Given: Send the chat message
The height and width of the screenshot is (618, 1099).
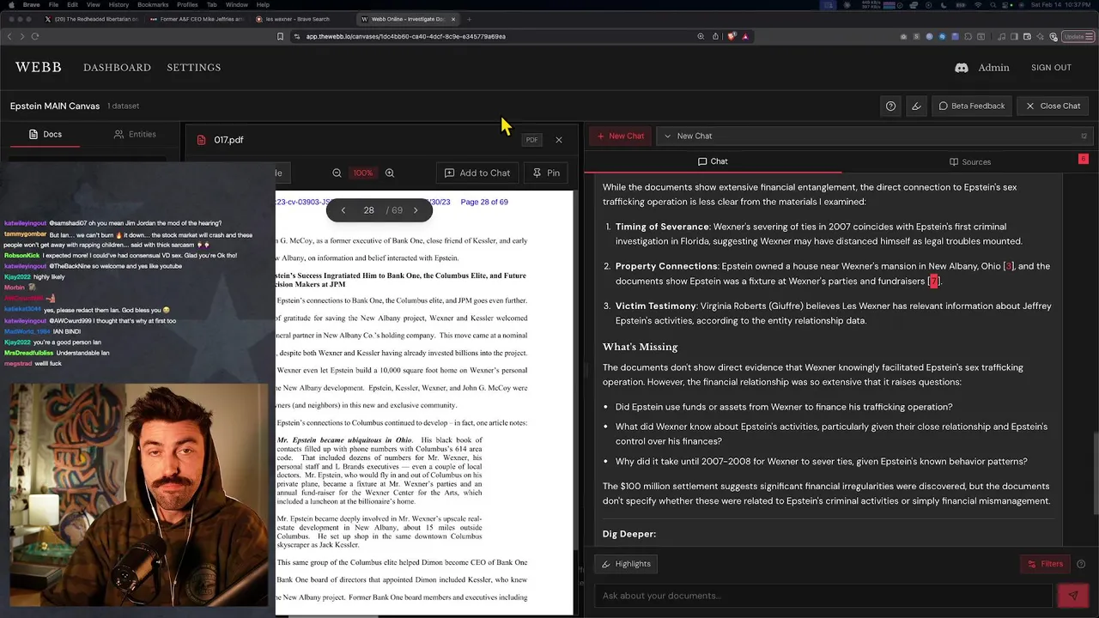Looking at the screenshot, I should click(1072, 596).
